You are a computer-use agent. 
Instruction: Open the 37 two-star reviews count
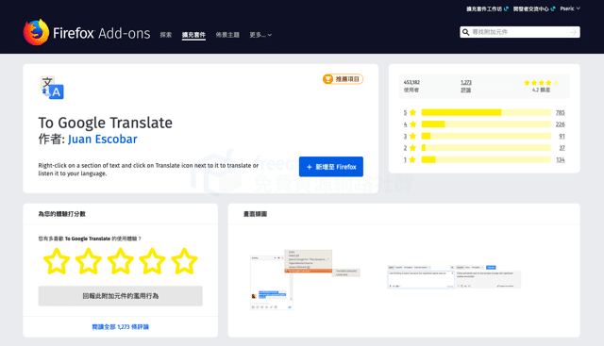click(562, 148)
